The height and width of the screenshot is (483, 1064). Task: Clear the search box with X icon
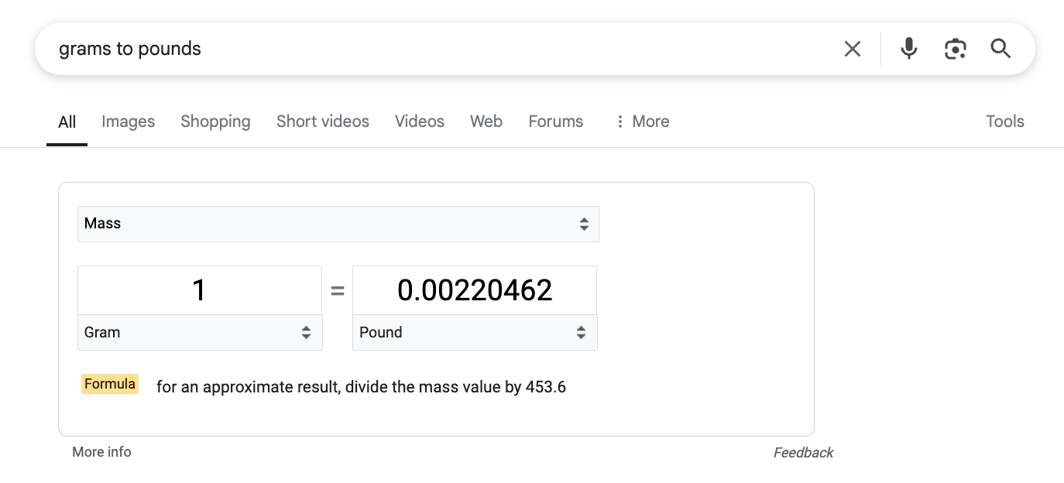tap(852, 49)
